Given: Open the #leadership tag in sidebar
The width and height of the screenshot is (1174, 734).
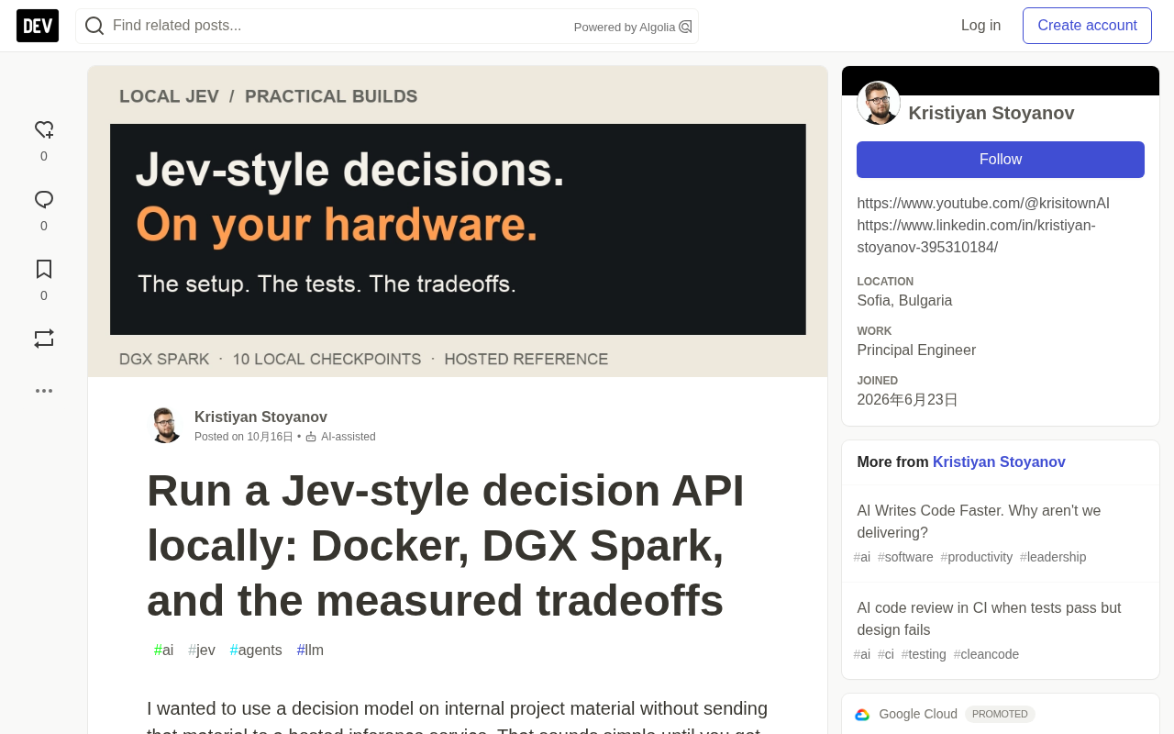Looking at the screenshot, I should click(1053, 557).
